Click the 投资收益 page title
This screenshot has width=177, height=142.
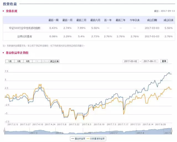point(10,4)
